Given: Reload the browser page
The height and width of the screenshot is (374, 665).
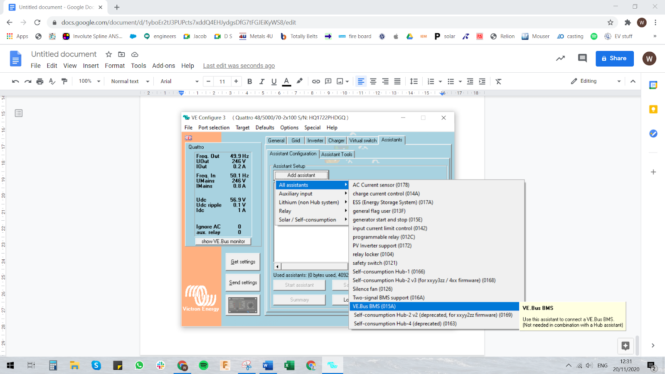Looking at the screenshot, I should click(37, 22).
